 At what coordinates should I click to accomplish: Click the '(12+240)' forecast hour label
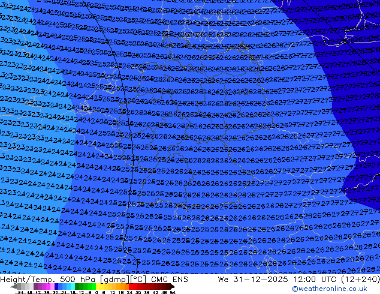[x=360, y=280]
